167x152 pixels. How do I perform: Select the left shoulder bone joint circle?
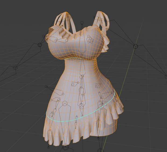[40, 45]
